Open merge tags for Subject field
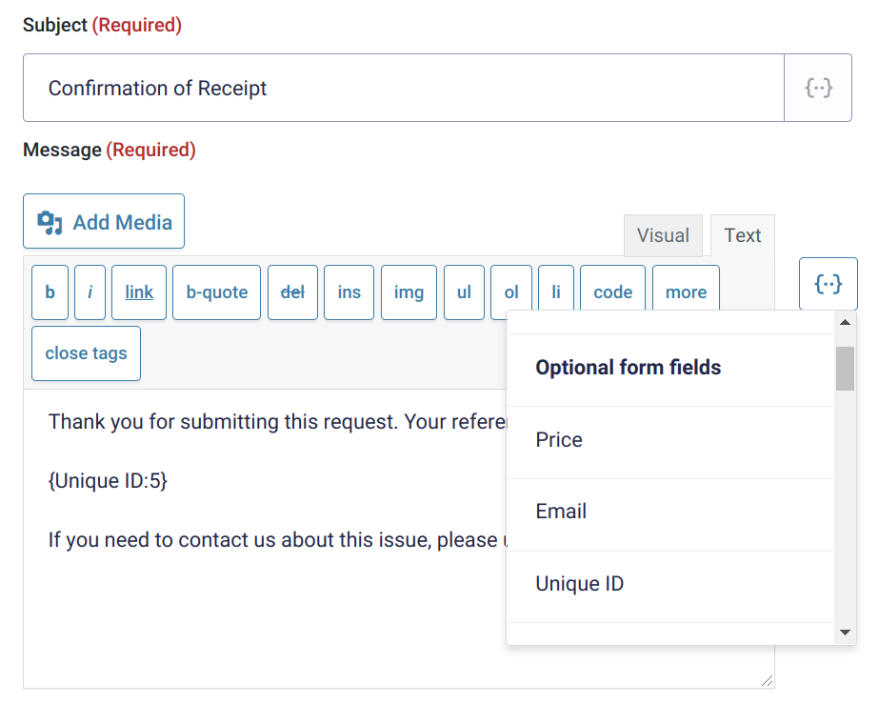Viewport: 878px width, 704px height. [x=818, y=88]
